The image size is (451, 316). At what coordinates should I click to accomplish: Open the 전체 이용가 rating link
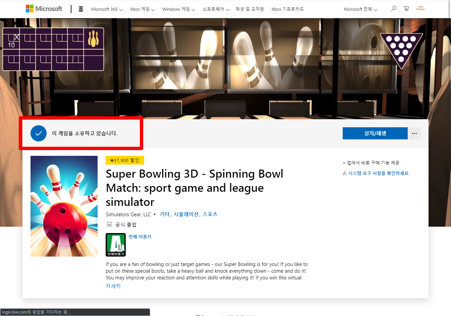(140, 237)
